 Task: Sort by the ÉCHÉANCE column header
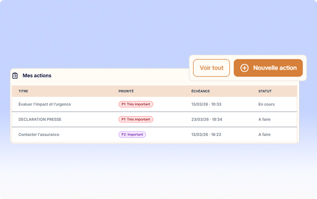(200, 92)
